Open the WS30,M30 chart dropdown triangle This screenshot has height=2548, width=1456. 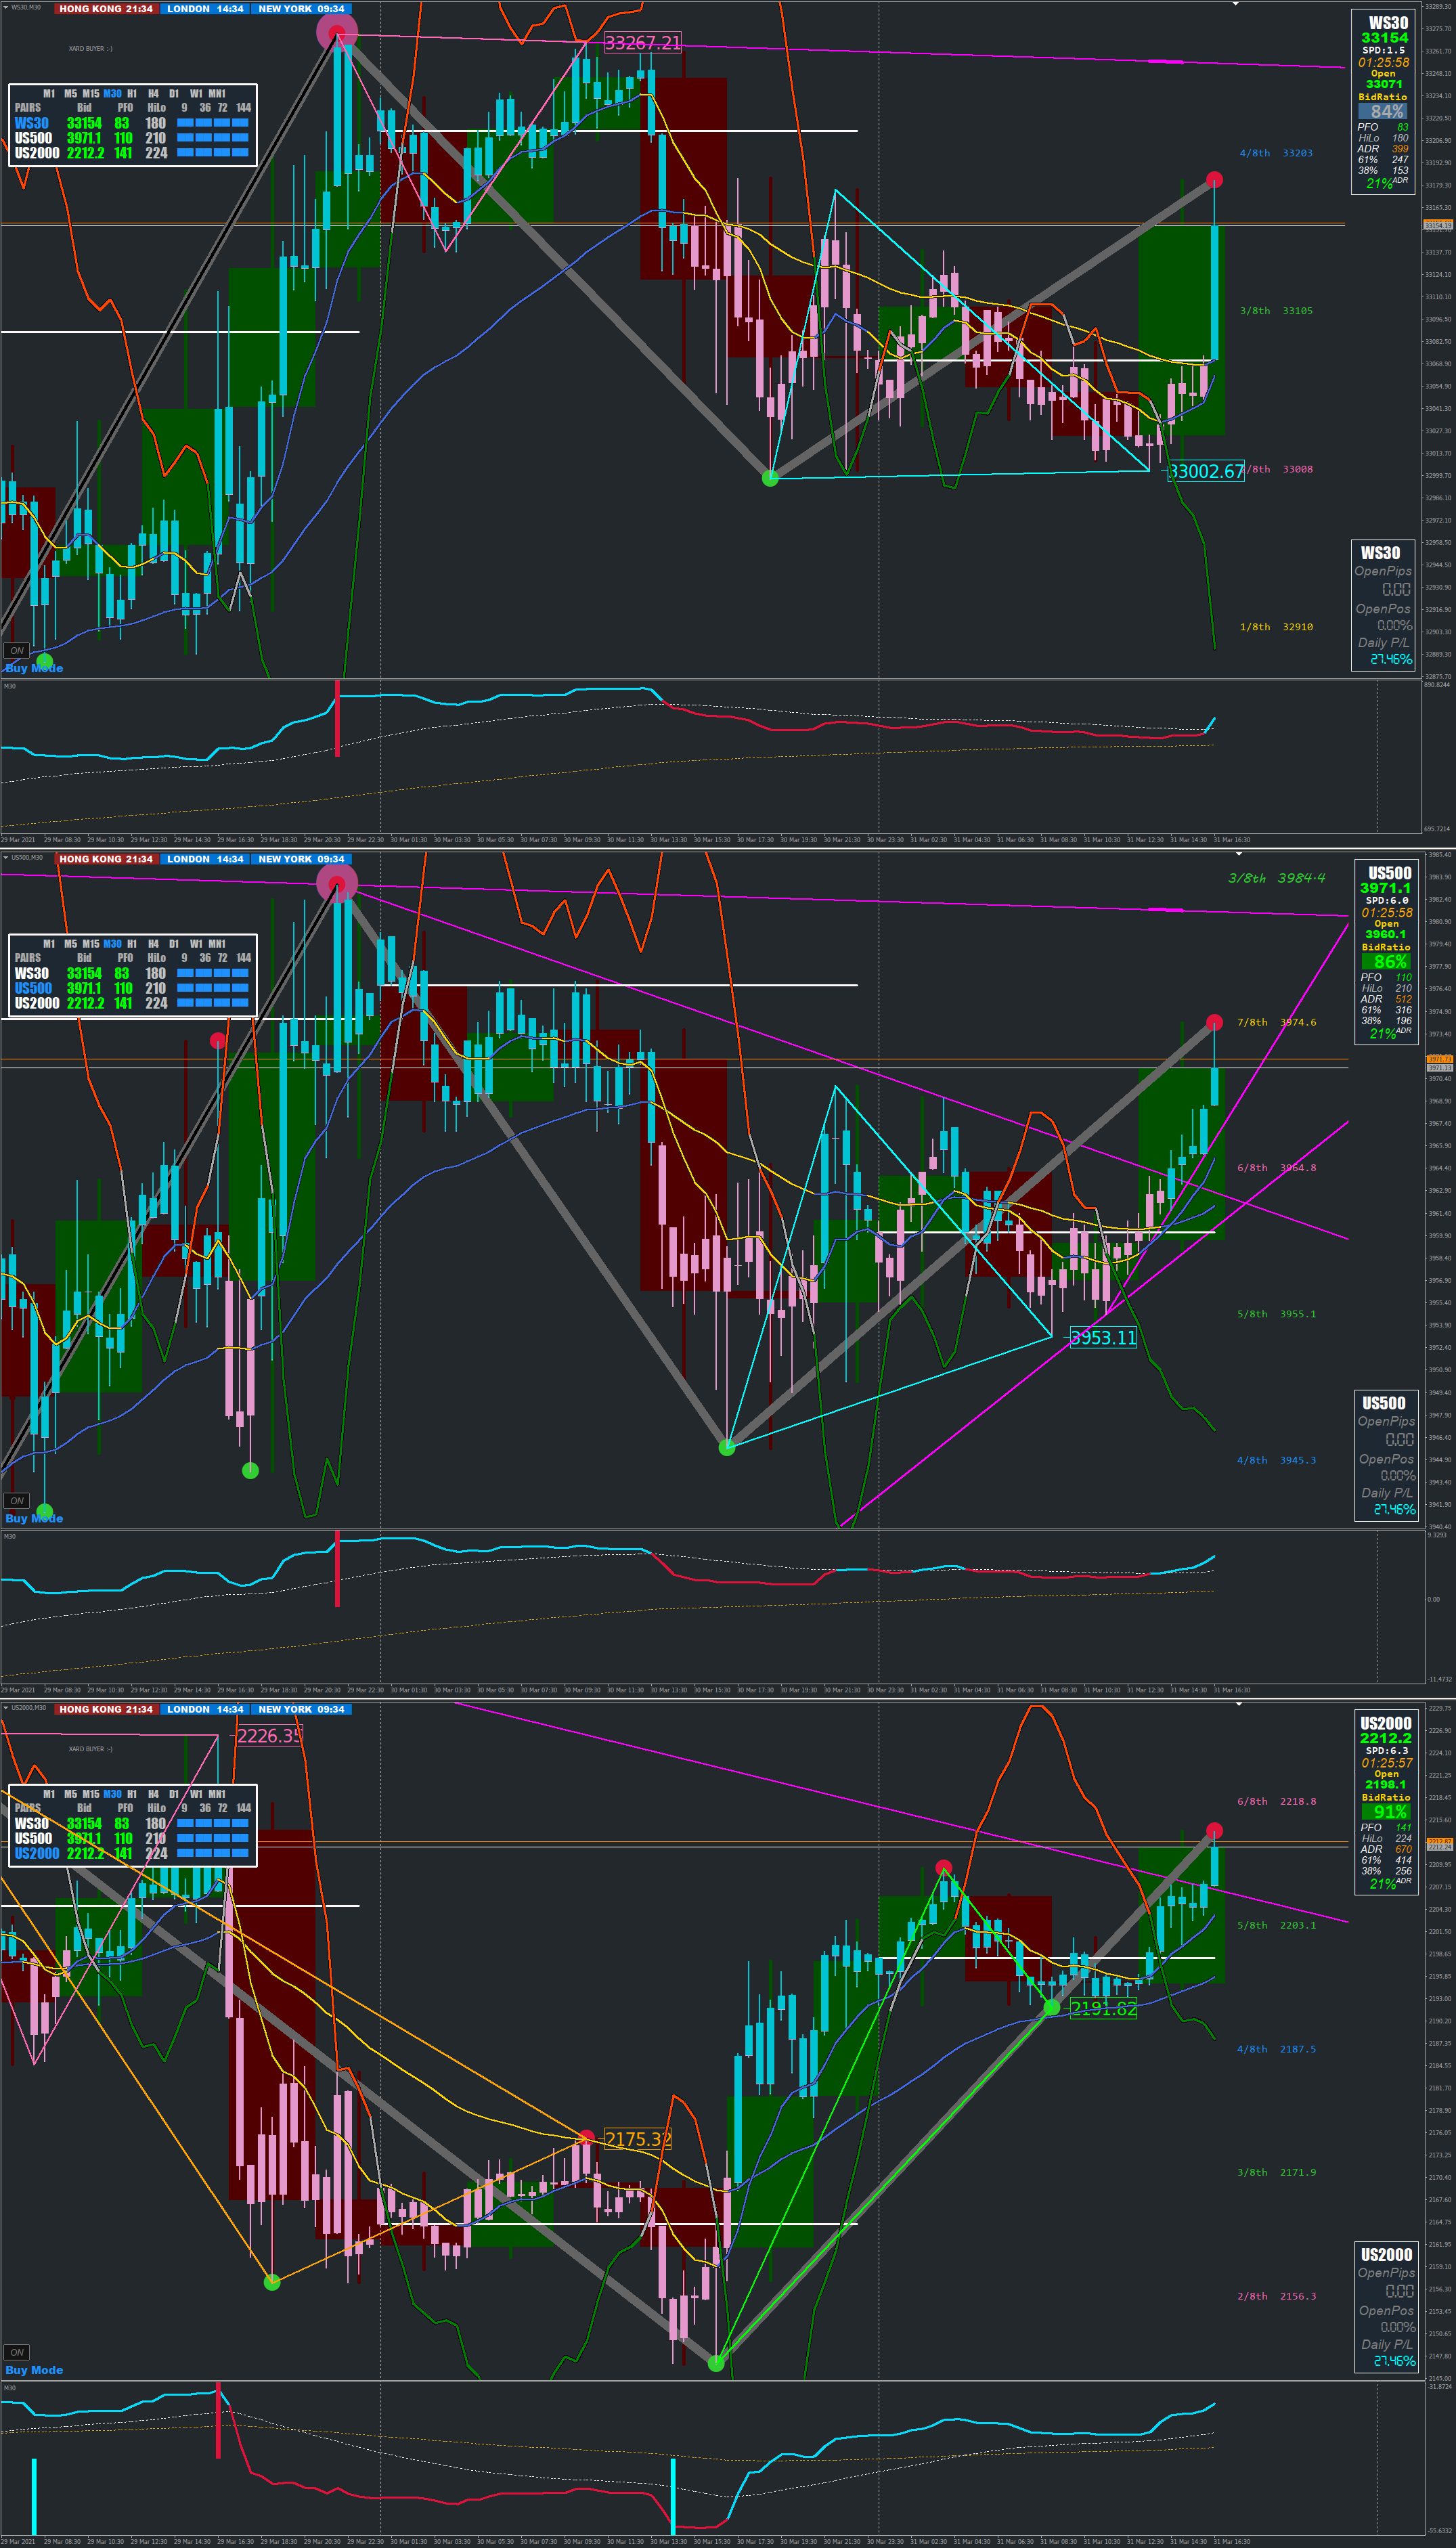[x=5, y=7]
